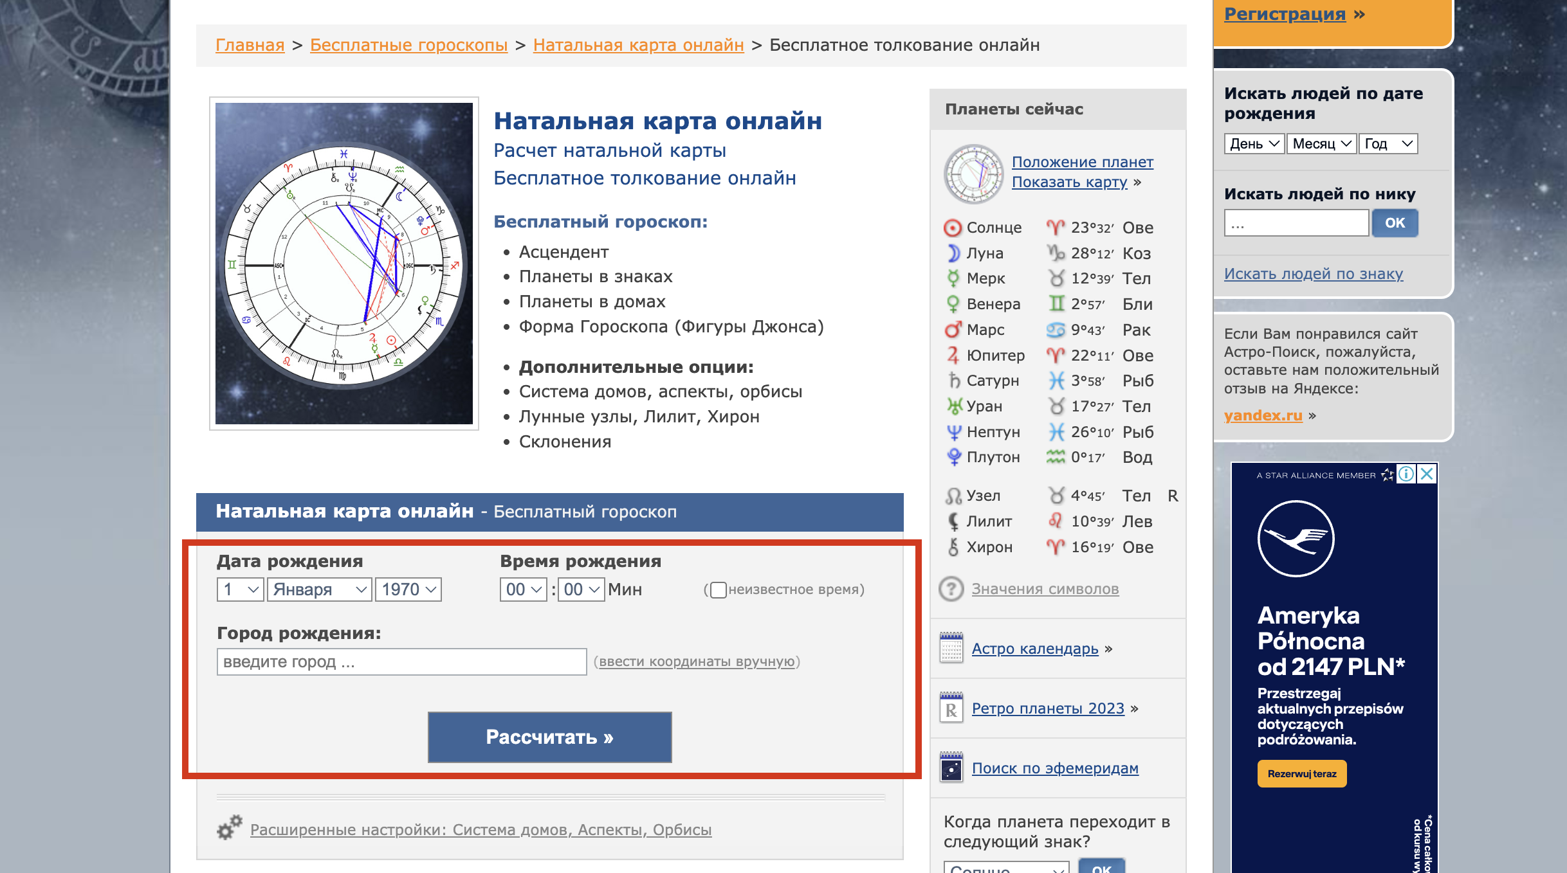Viewport: 1567px width, 873px height.
Task: Click the Astro calendar icon
Action: [x=951, y=648]
